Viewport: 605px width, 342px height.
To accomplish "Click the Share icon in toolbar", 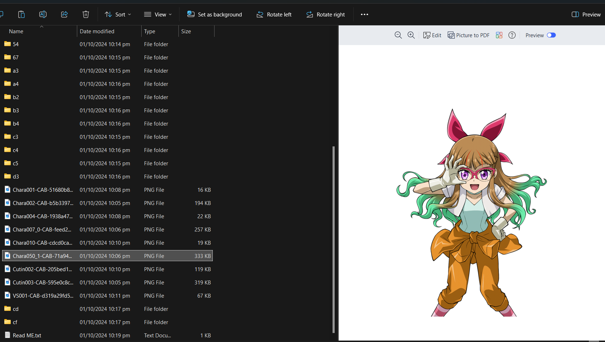I will [64, 14].
